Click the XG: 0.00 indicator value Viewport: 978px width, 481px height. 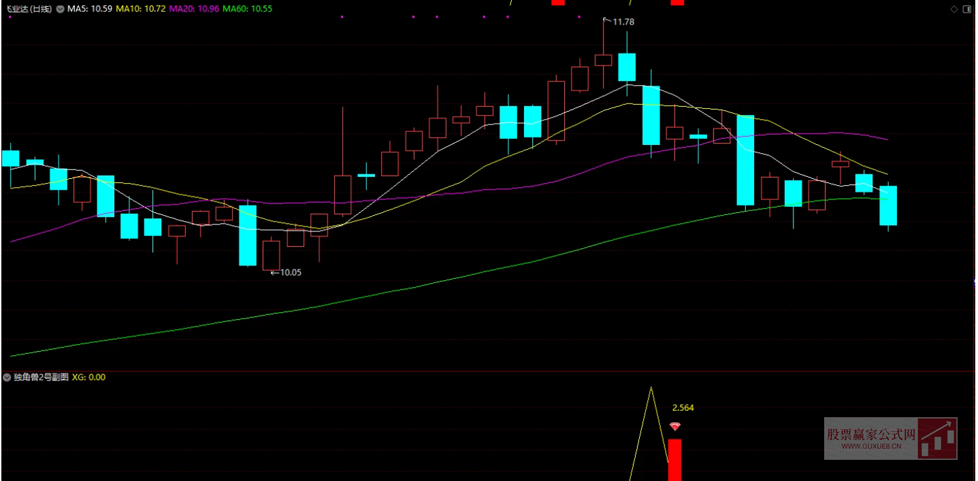tap(88, 377)
